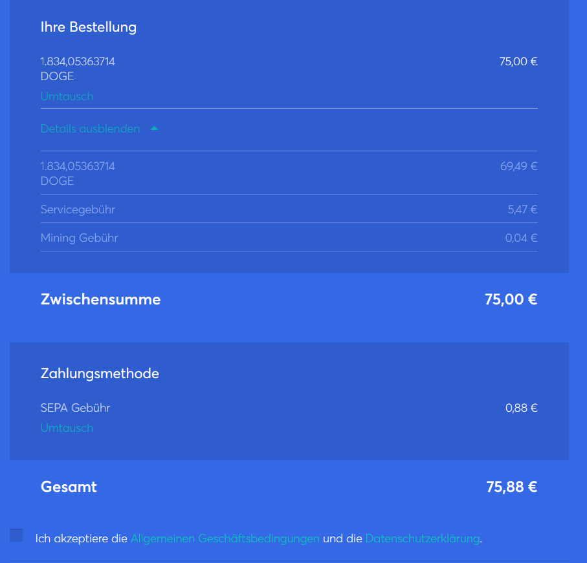This screenshot has width=587, height=563.
Task: Click the 'Details ausblenden' expander text
Action: (x=90, y=129)
